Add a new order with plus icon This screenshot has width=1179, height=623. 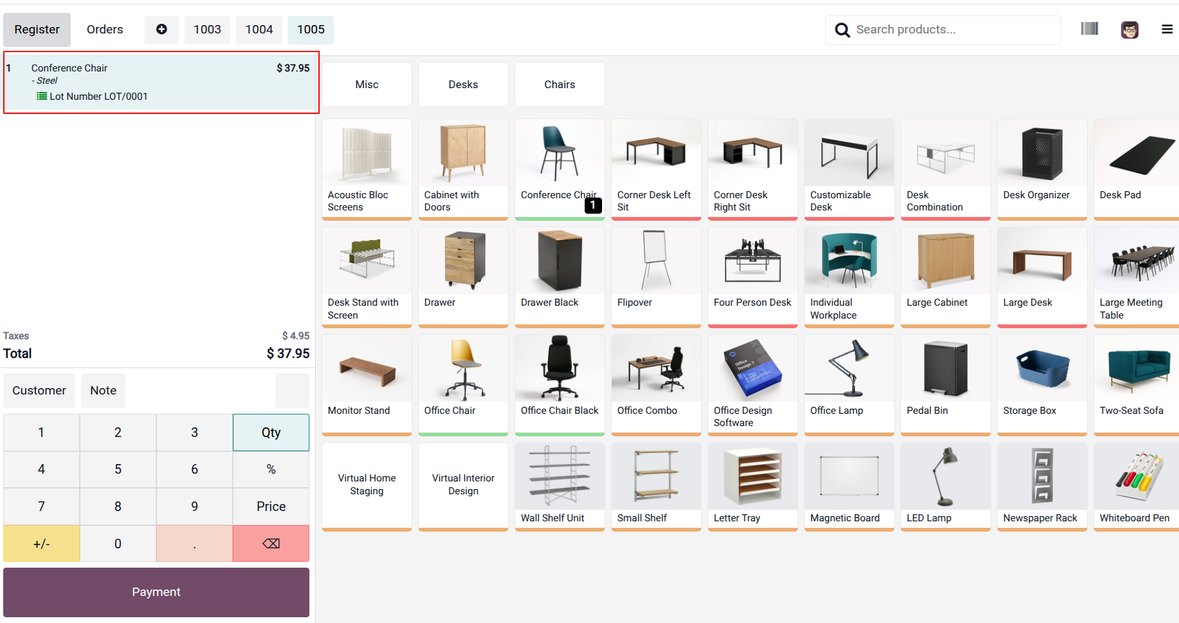161,30
